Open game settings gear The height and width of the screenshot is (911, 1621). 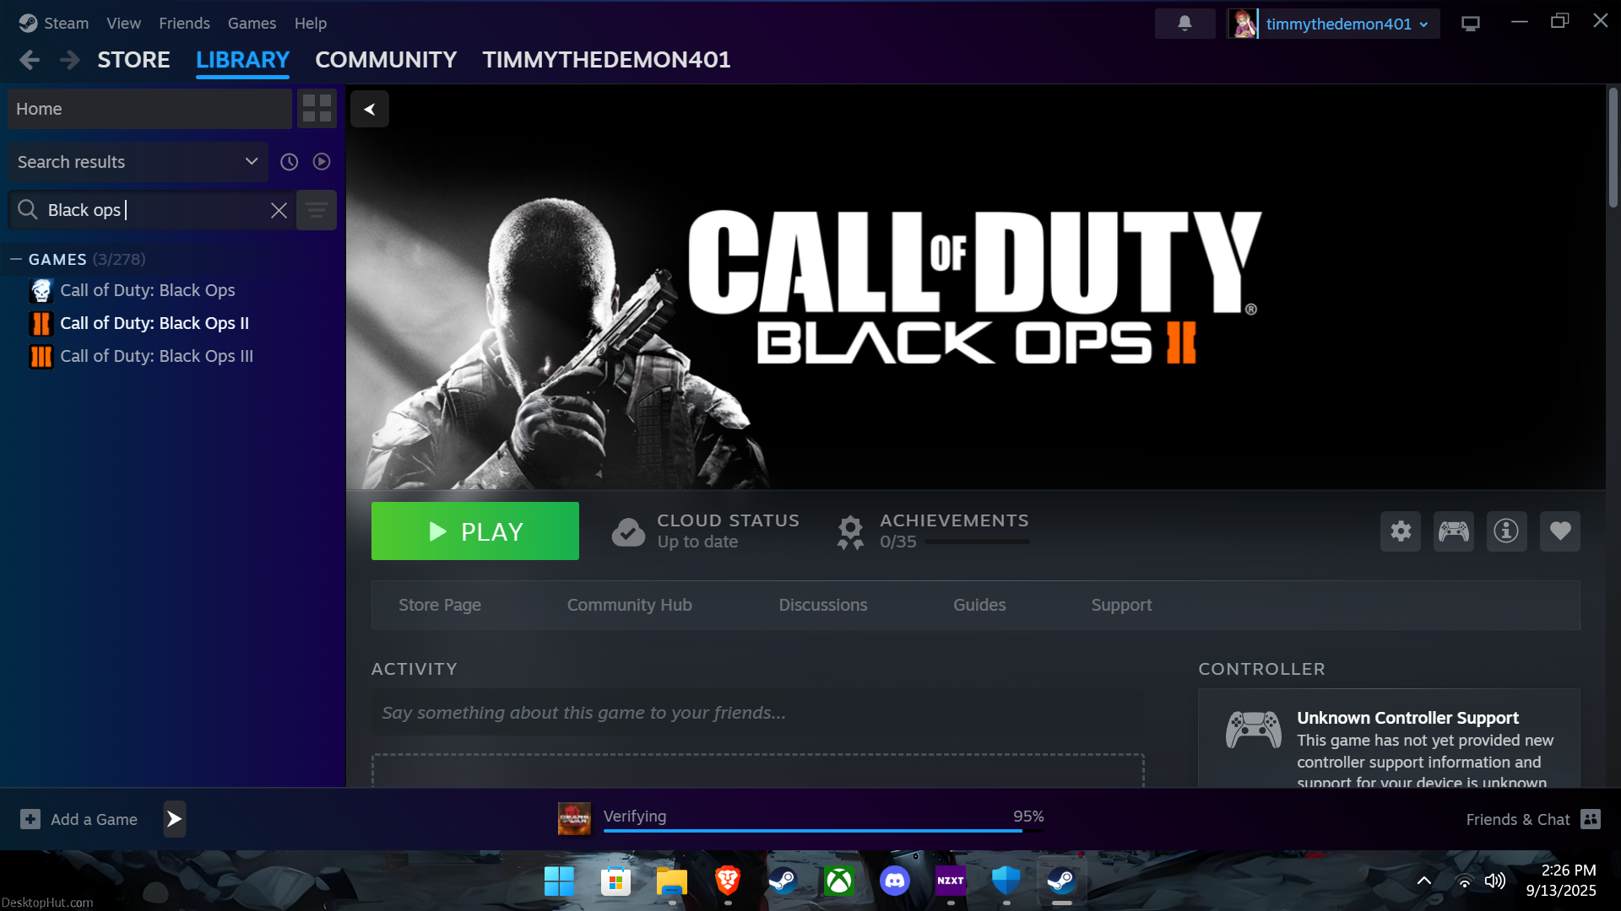point(1401,531)
